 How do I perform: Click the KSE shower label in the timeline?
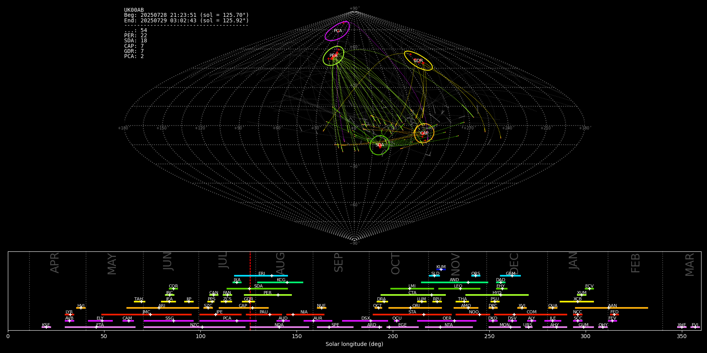tap(46, 325)
